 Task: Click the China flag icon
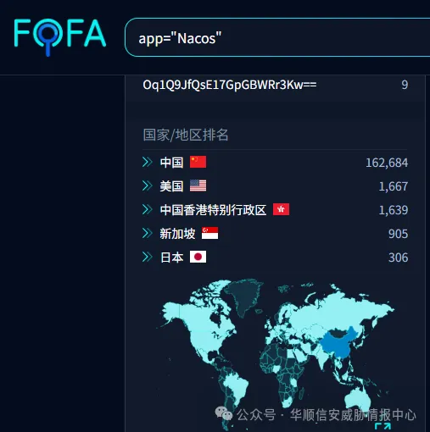point(198,162)
